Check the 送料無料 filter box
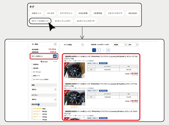 (x=32, y=68)
